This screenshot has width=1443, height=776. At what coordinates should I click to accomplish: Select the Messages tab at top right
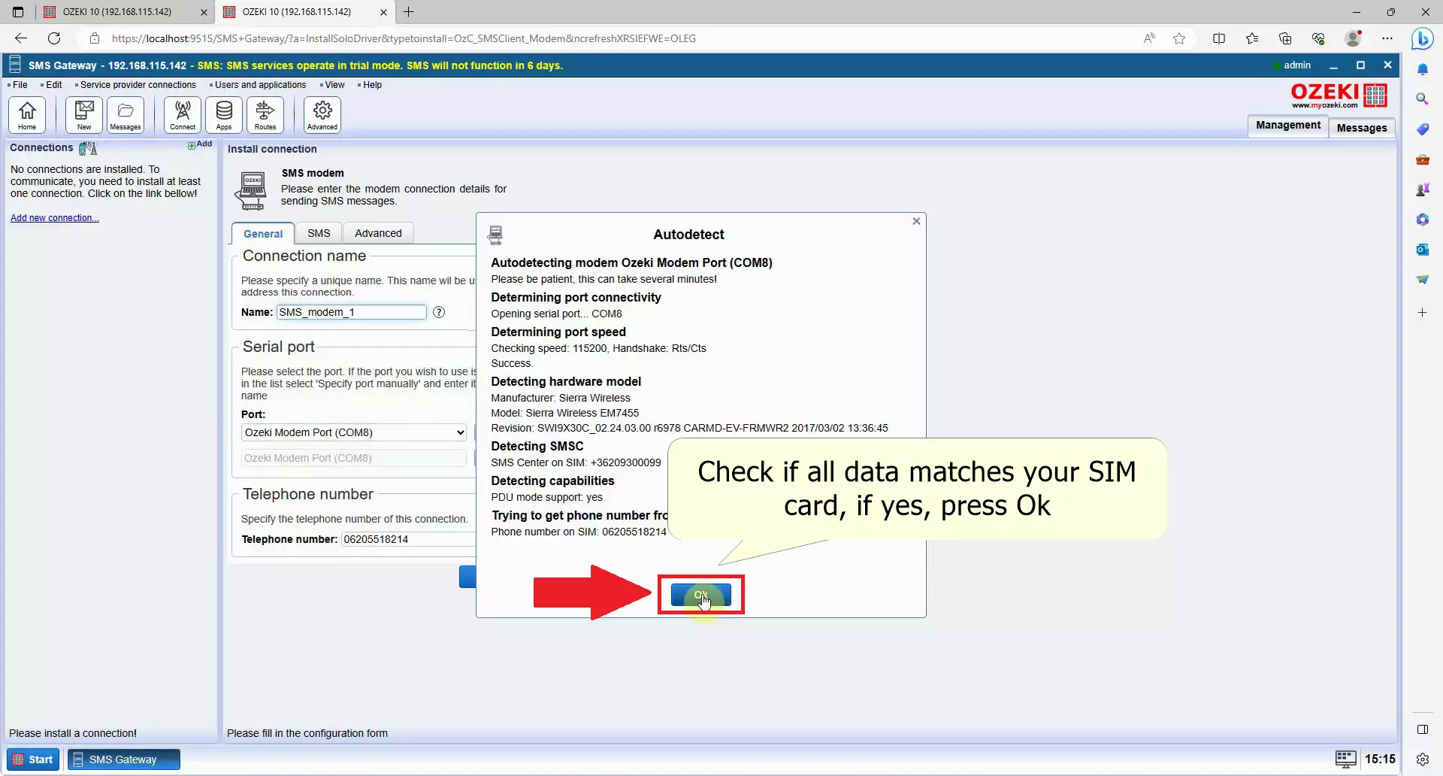(x=1361, y=128)
